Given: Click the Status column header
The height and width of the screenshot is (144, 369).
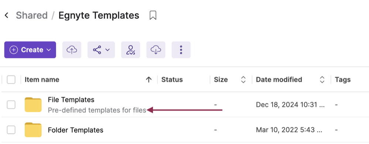Looking at the screenshot, I should coord(172,80).
